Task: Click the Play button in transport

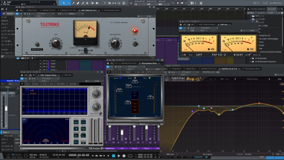Action: click(119, 156)
